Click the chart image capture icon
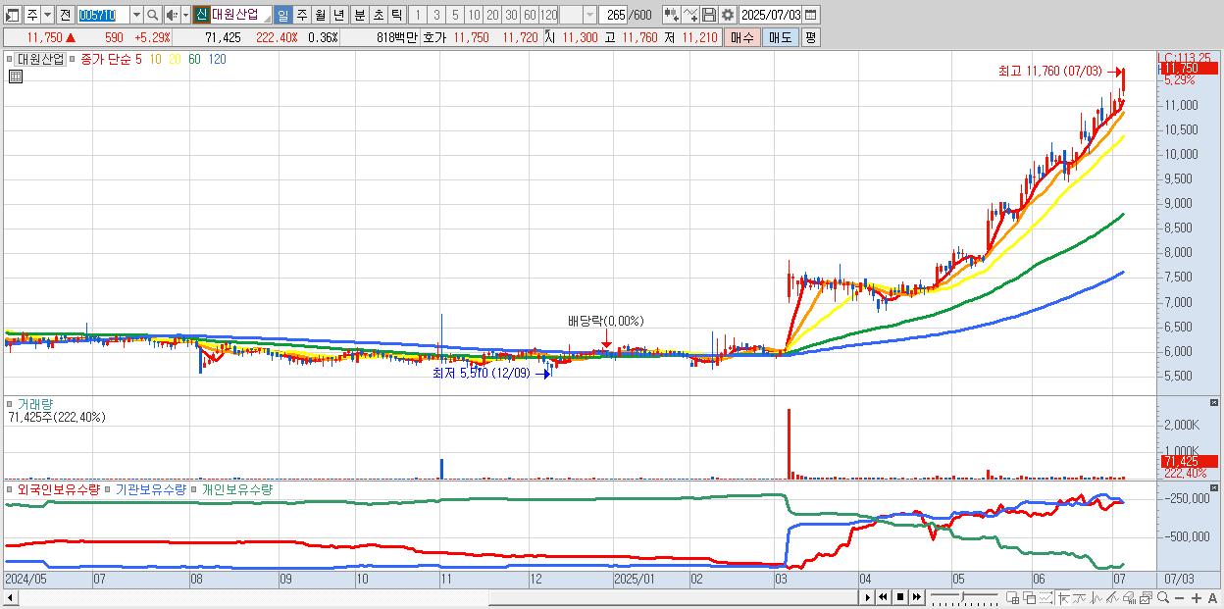Image resolution: width=1224 pixels, height=609 pixels. tap(1147, 597)
